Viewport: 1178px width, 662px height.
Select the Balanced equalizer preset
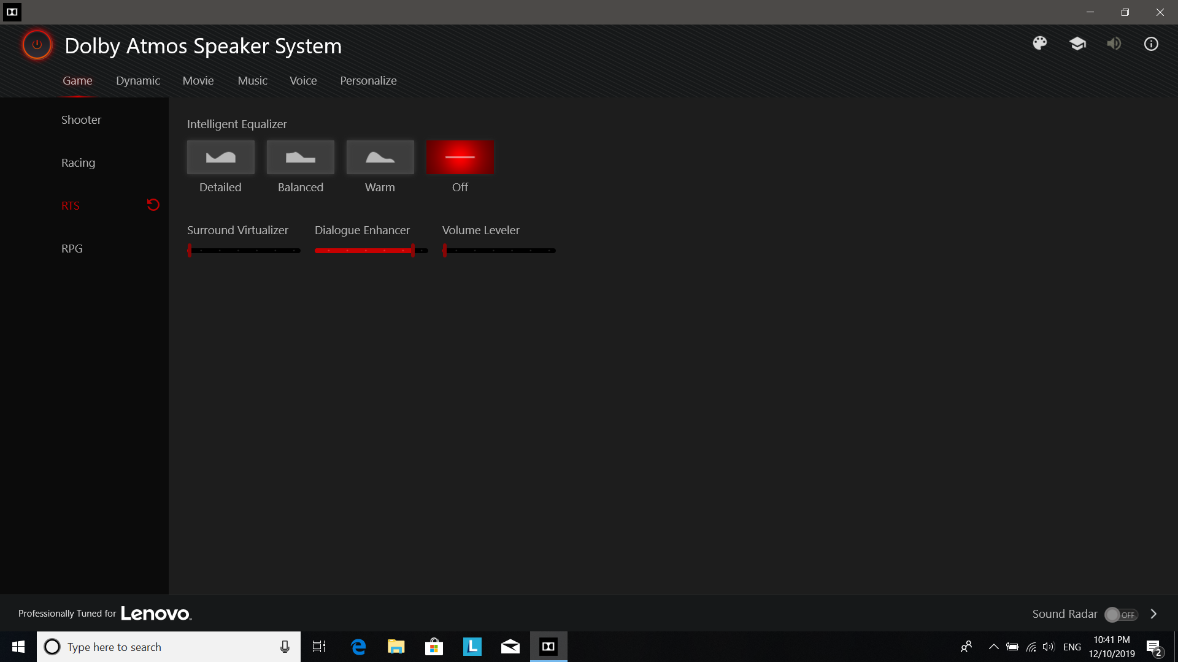[301, 157]
